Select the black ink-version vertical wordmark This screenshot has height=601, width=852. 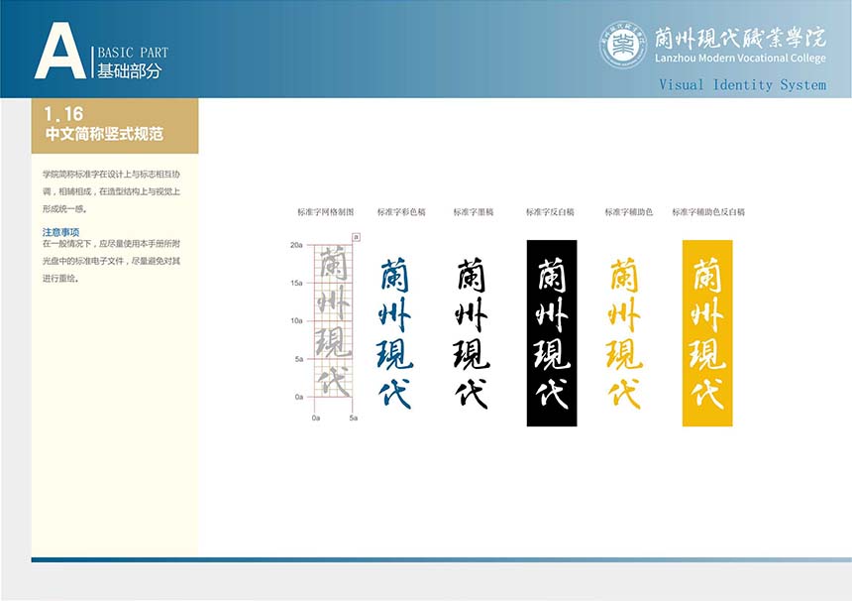[472, 333]
